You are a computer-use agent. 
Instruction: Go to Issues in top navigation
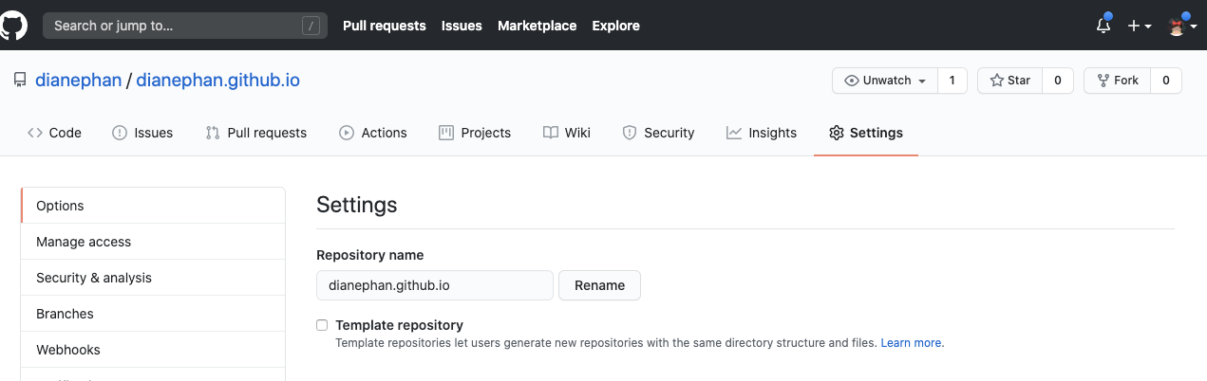462,26
